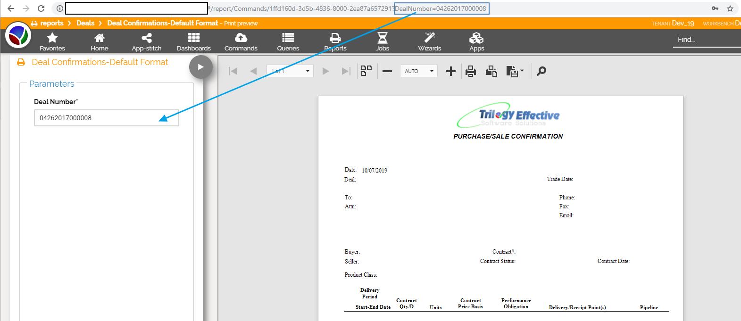Click the Deal Number input field
Image resolution: width=741 pixels, height=321 pixels.
106,118
